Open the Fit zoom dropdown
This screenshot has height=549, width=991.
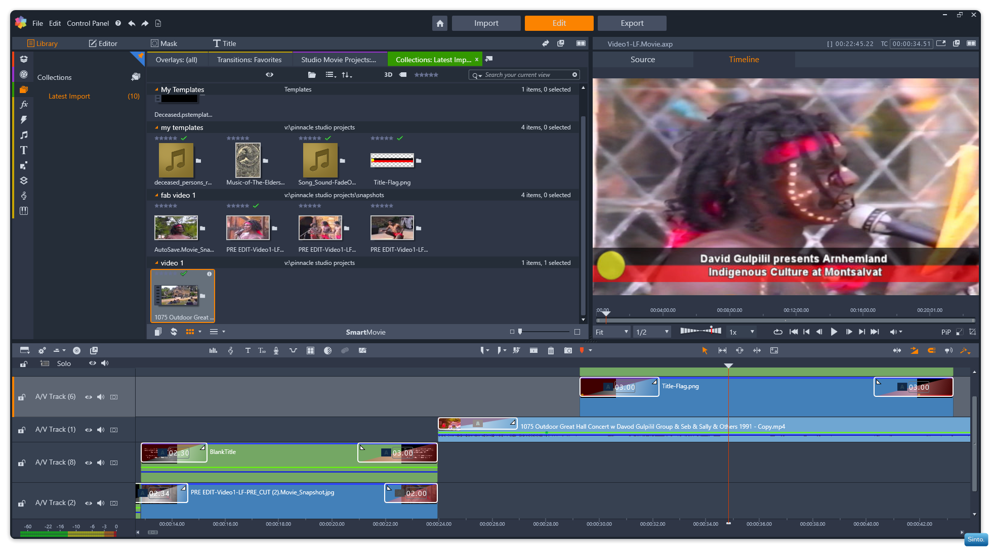612,332
